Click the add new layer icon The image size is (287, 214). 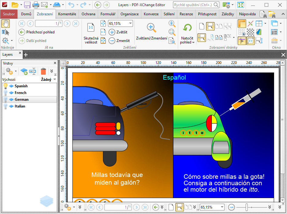(x=24, y=71)
